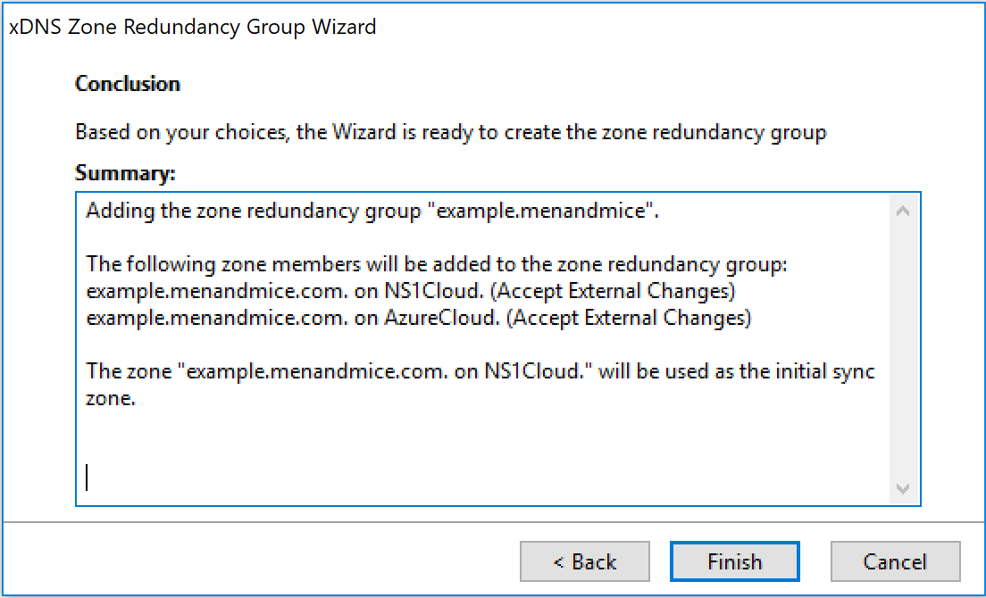The width and height of the screenshot is (986, 598).
Task: Go back with the < Back button
Action: pyautogui.click(x=584, y=561)
